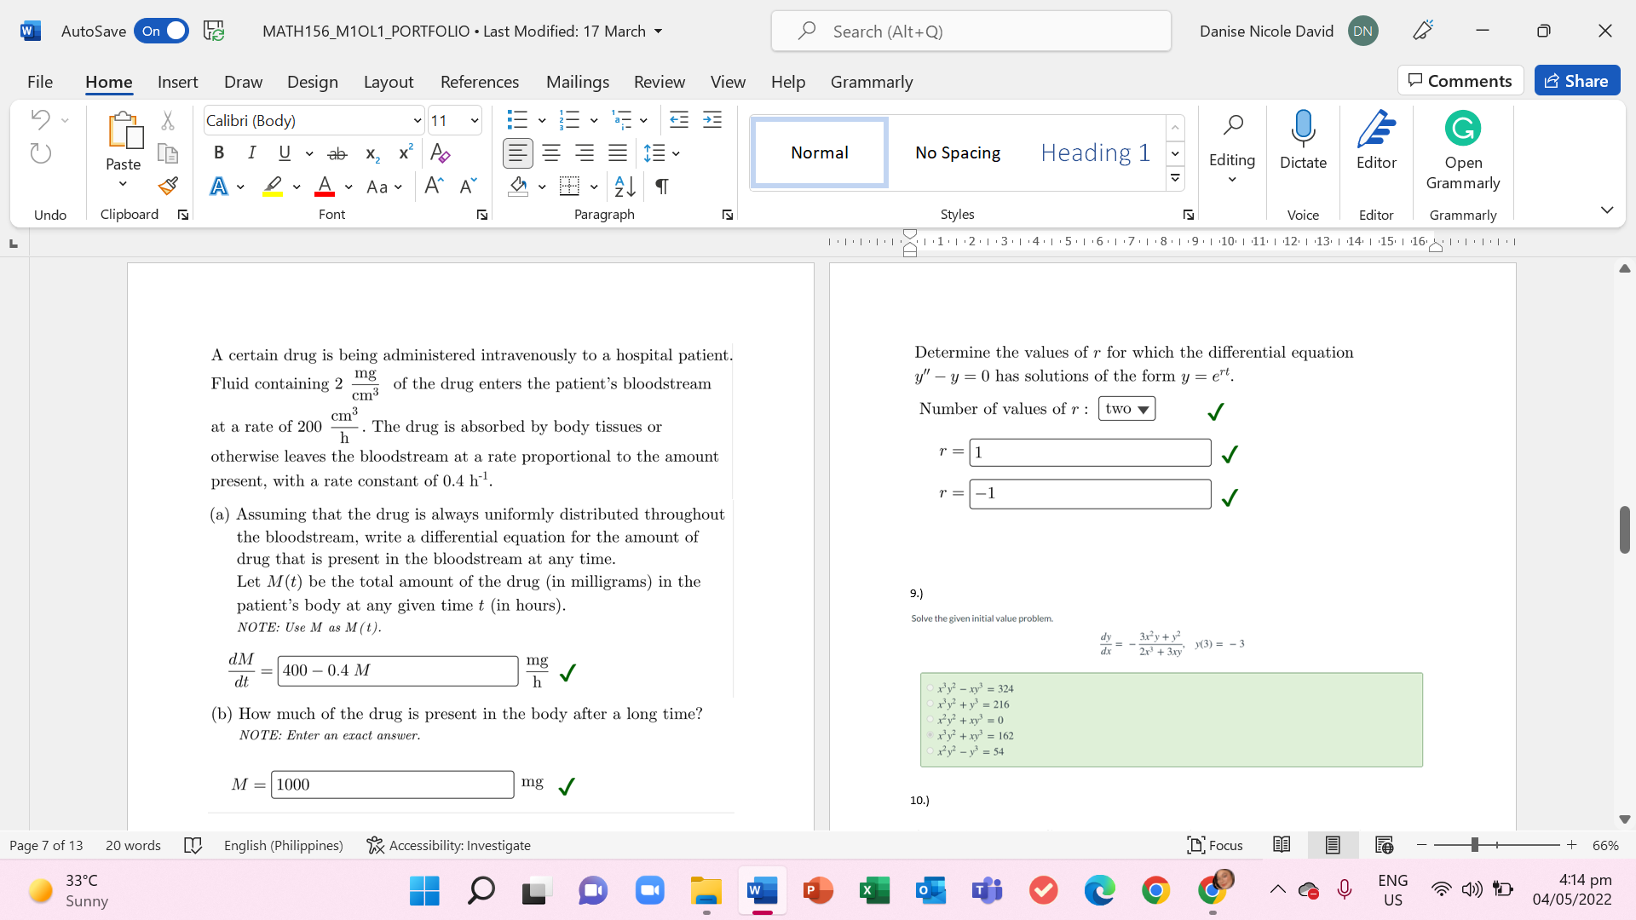Apply the Heading 1 style
This screenshot has height=920, width=1636.
1096,152
